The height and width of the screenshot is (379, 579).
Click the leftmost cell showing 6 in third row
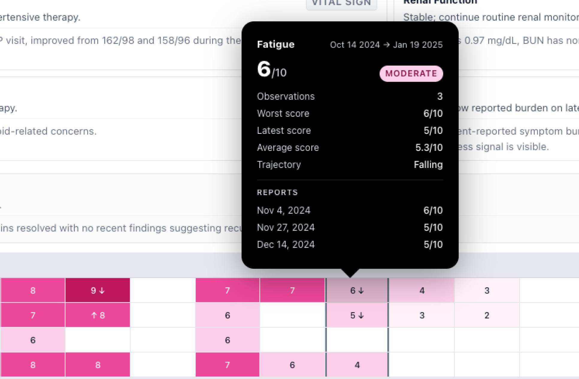pyautogui.click(x=33, y=340)
